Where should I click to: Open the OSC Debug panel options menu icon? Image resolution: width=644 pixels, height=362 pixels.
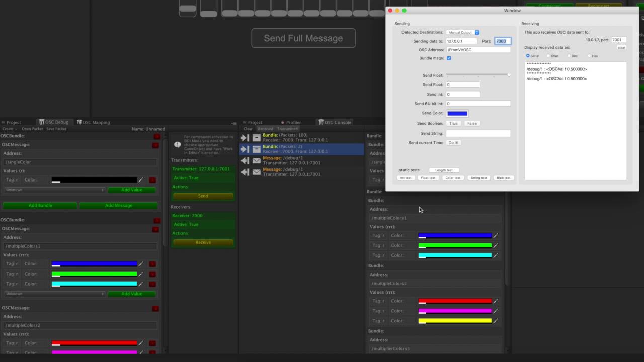[x=234, y=123]
